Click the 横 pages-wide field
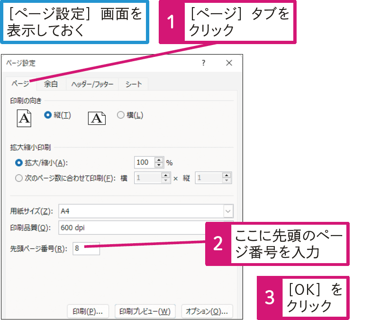371x320 pixels. [148, 178]
